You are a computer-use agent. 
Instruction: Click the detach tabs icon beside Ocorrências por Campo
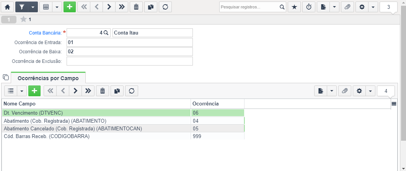point(6,77)
